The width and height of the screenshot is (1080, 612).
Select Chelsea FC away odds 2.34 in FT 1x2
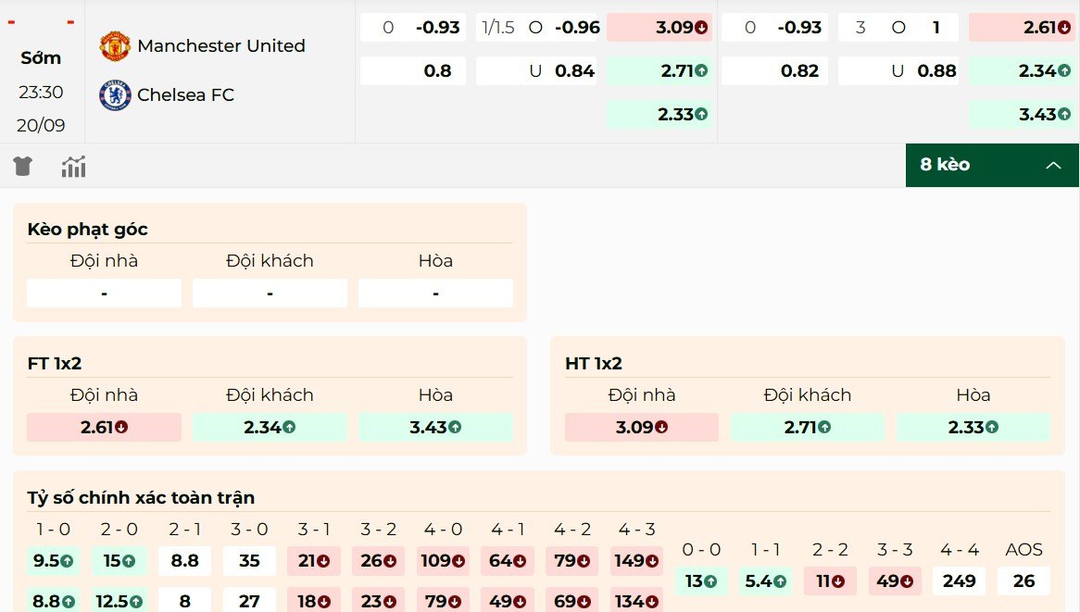coord(270,427)
